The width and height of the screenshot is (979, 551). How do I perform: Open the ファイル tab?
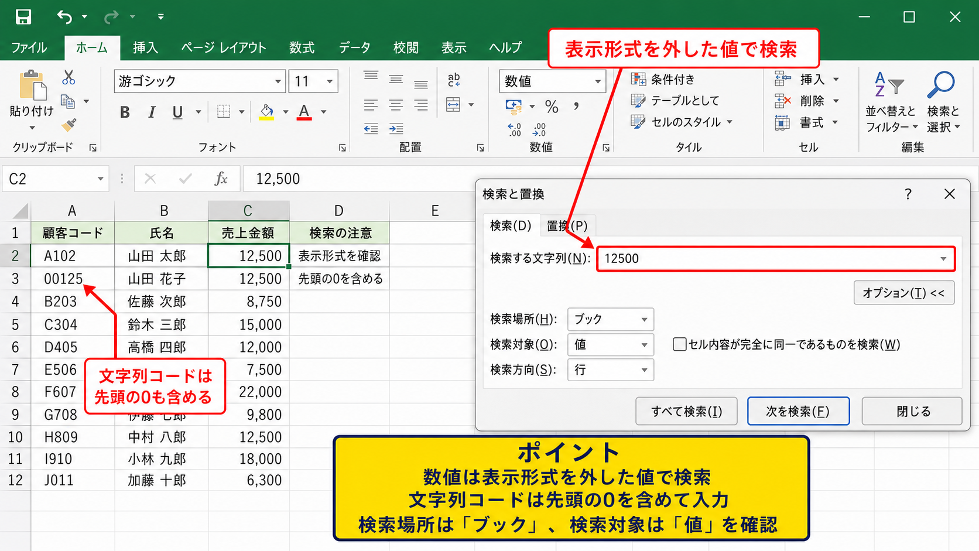29,47
